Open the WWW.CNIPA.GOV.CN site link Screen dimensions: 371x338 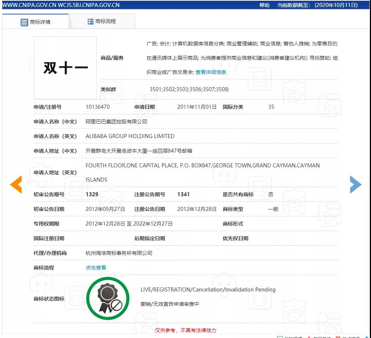click(29, 5)
